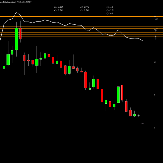Click the 12 price axis label

155,62
